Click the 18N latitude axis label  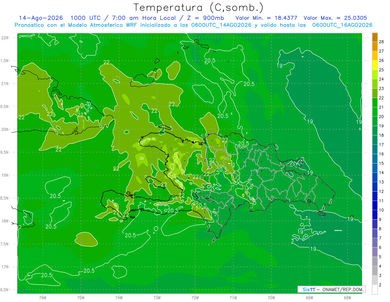[5, 221]
